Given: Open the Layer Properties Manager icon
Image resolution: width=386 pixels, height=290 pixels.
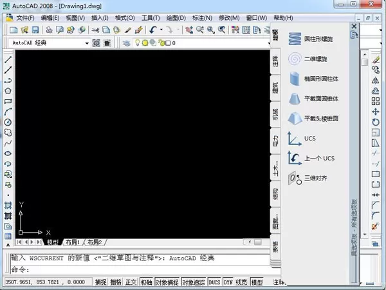Looking at the screenshot, I should [127, 43].
